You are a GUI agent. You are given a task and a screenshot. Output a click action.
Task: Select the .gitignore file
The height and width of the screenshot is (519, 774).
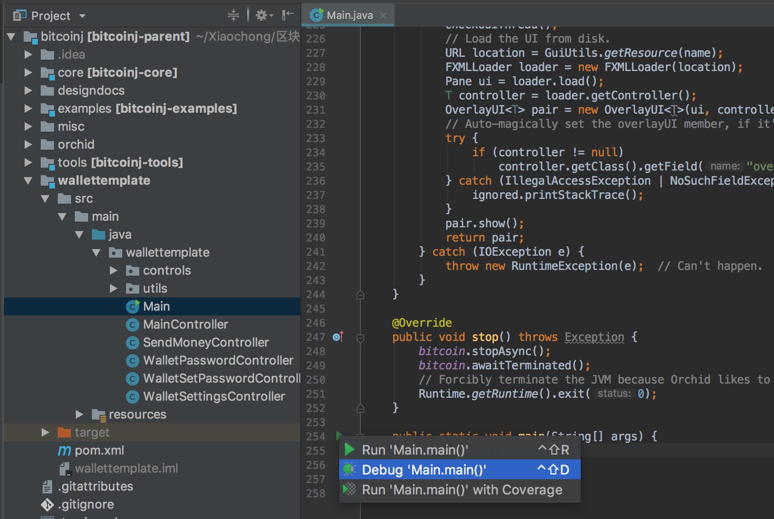(x=86, y=504)
